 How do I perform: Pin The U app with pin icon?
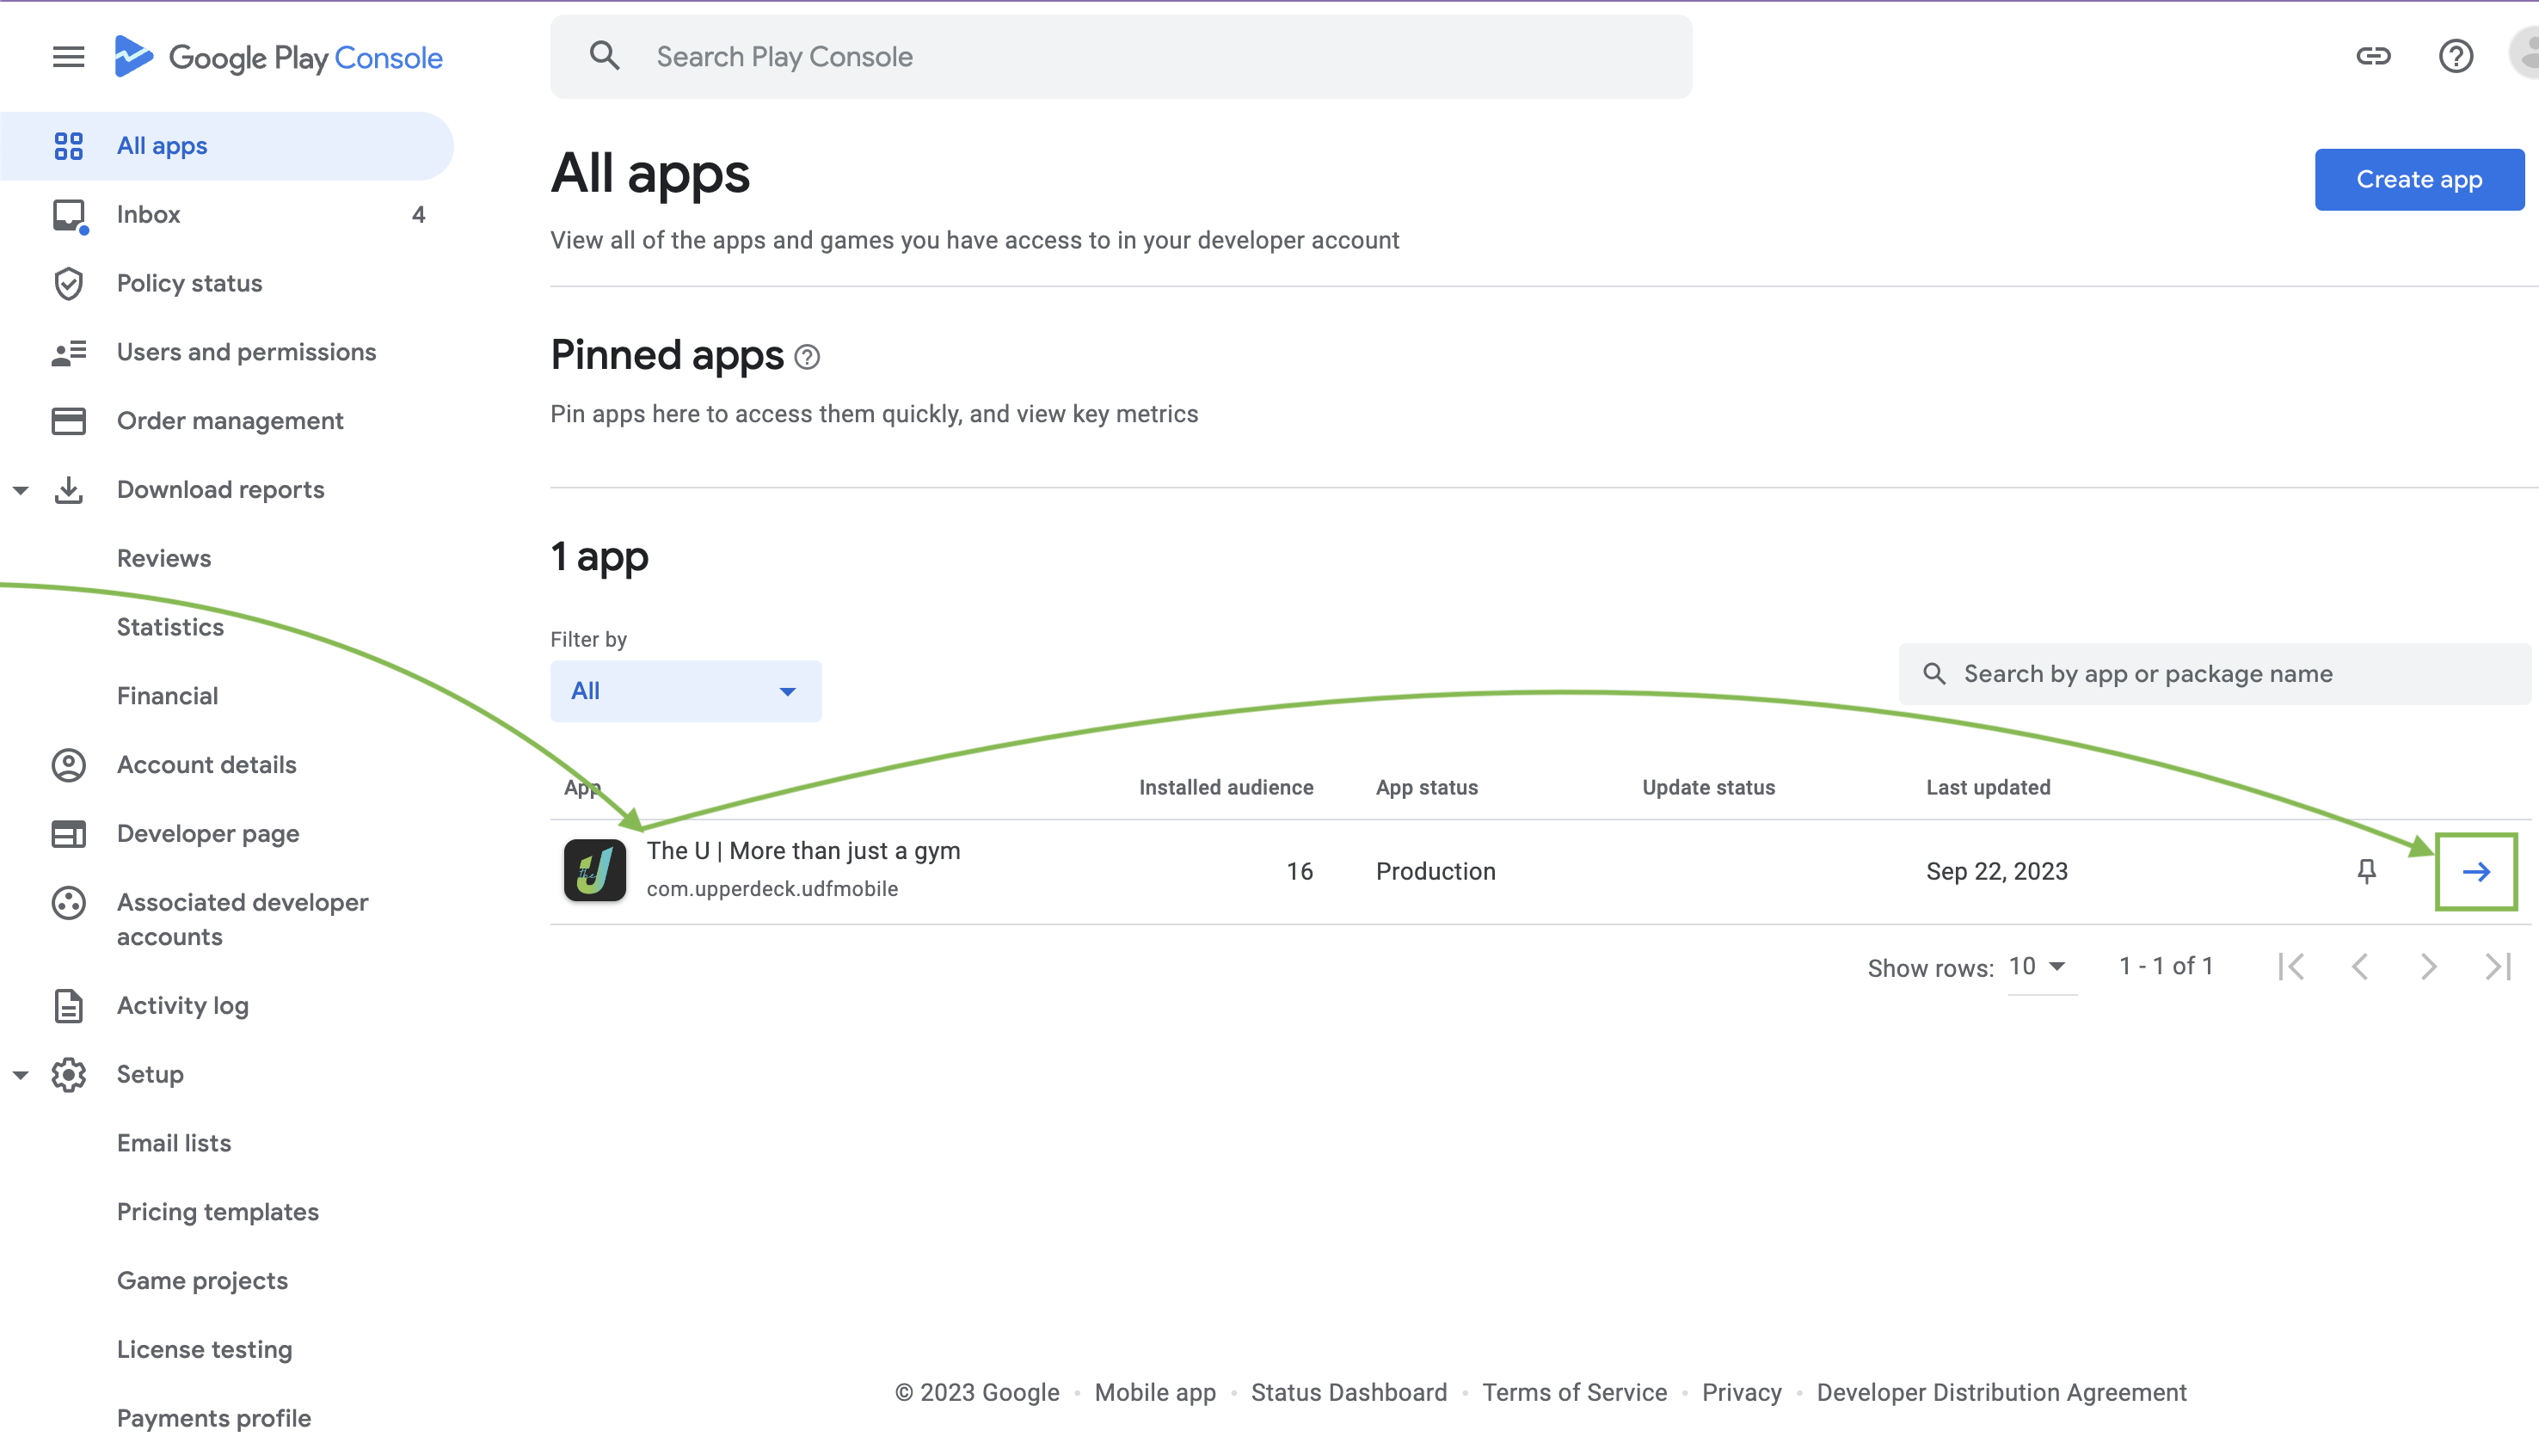pyautogui.click(x=2366, y=871)
